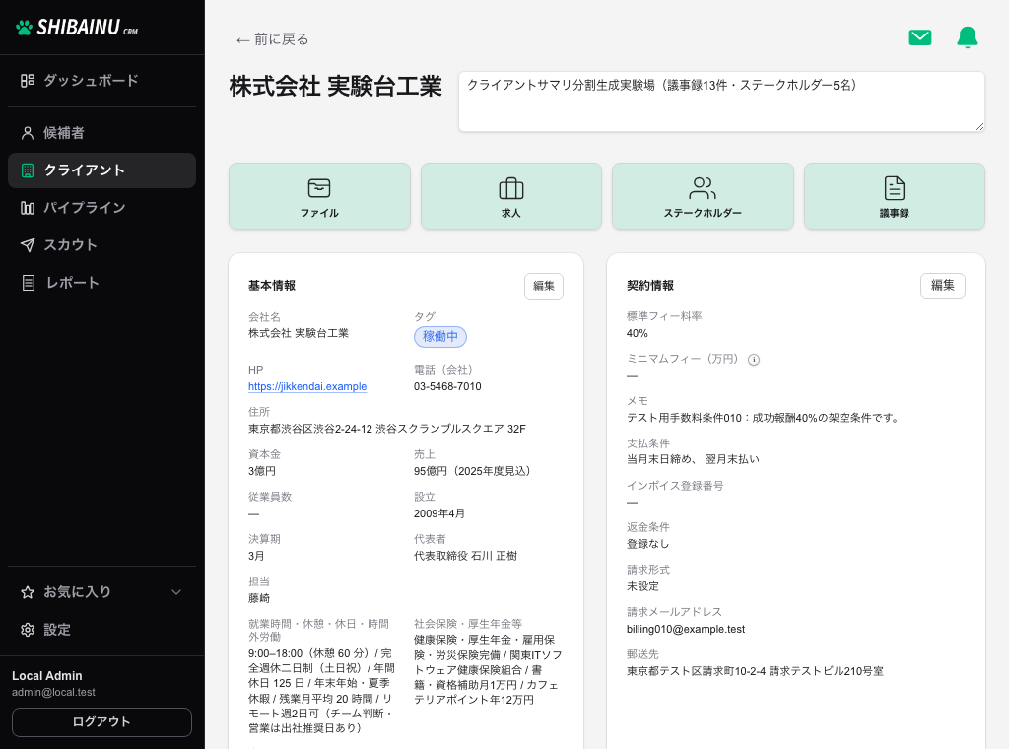Screen dimensions: 1009x749
Task: Click the 健康保険・厚生年金 benefits text
Action: 488,670
